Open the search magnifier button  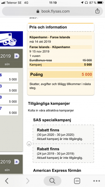[52, 181]
